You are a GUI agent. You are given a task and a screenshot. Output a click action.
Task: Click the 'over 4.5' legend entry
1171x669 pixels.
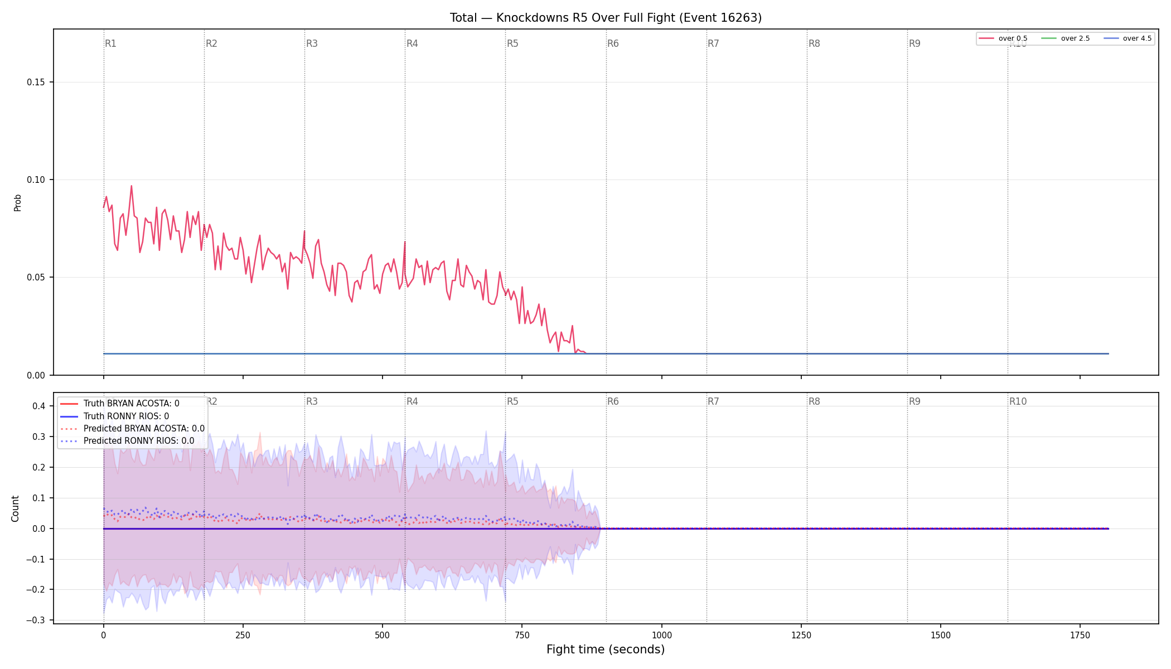1128,38
